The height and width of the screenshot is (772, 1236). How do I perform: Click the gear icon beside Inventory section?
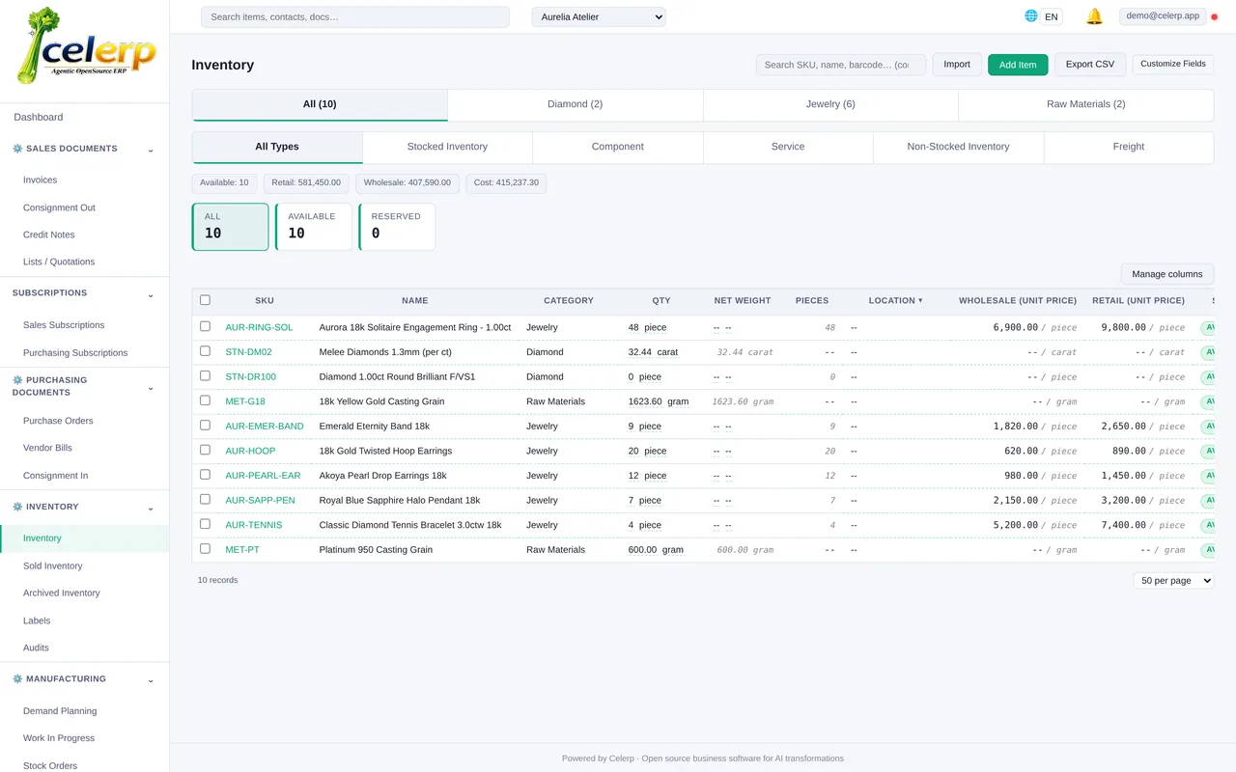(17, 507)
